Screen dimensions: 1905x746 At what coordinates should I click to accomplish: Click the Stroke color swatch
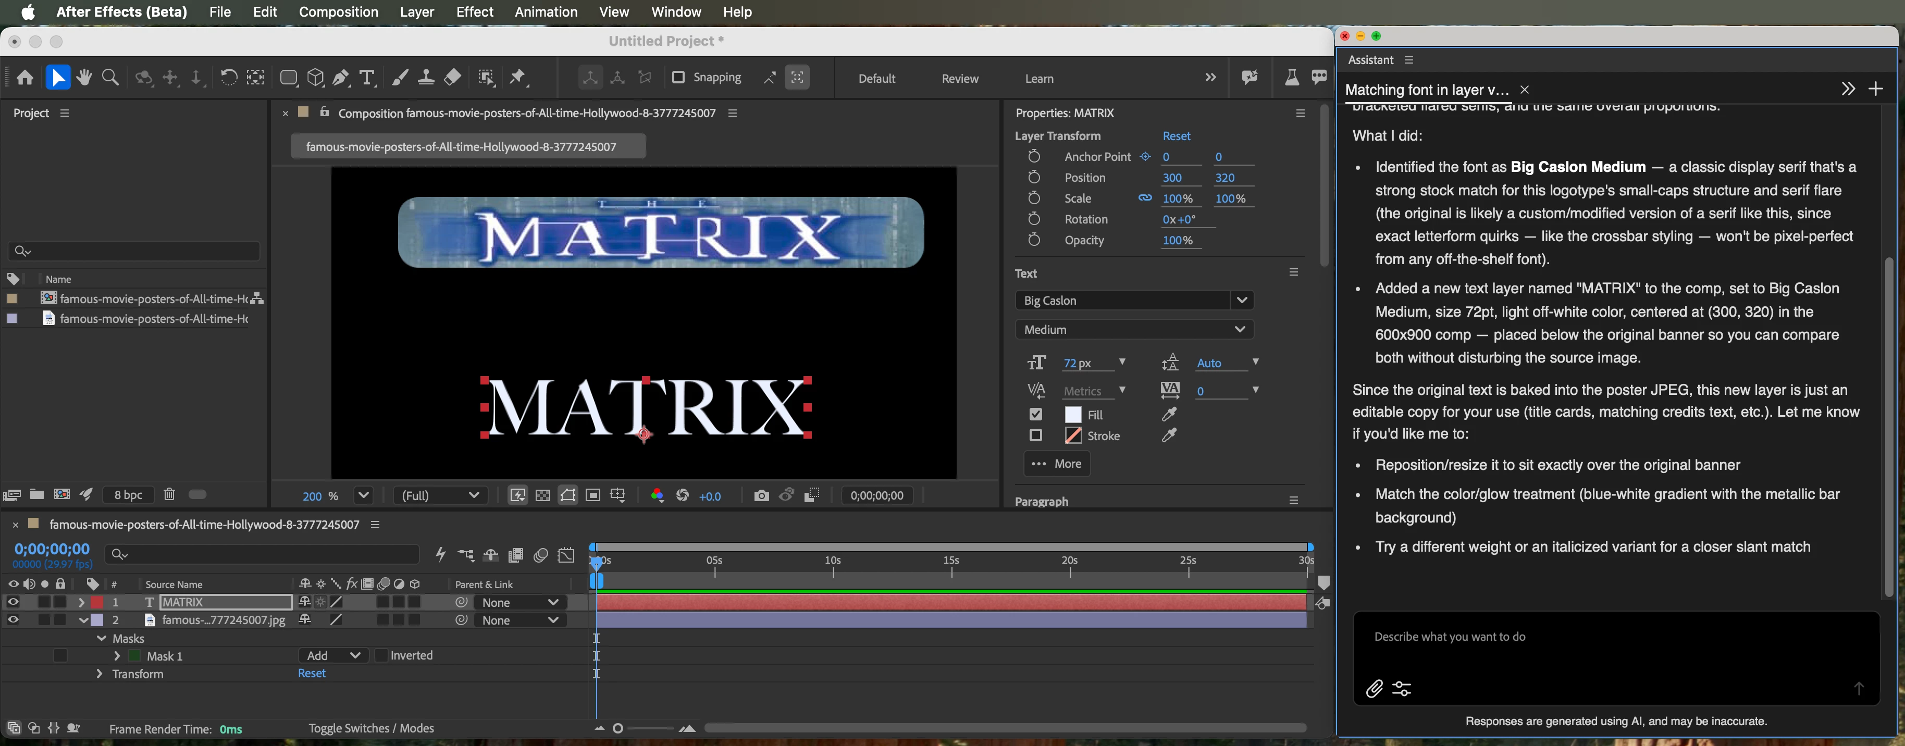click(x=1073, y=436)
